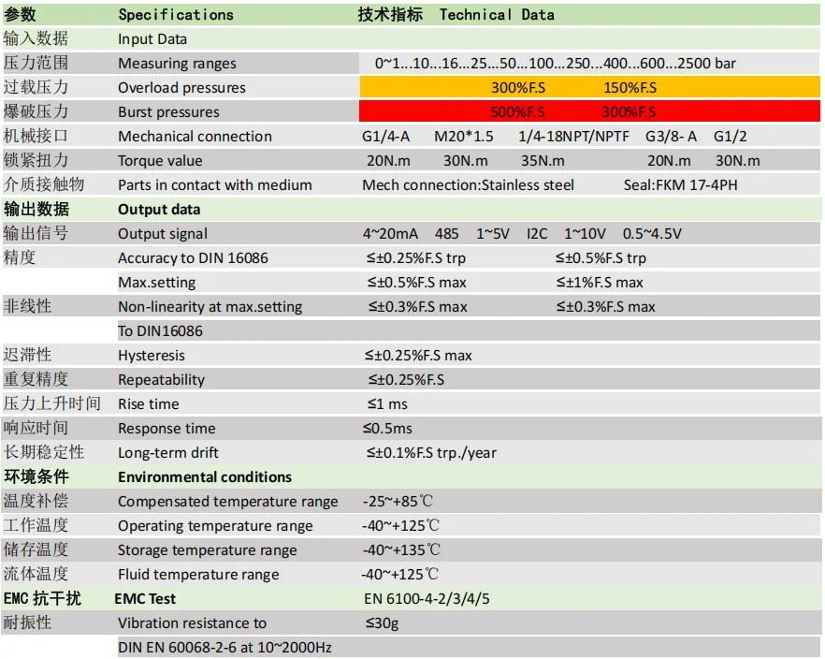Click the '≤0.5ms' response time value

(x=387, y=429)
